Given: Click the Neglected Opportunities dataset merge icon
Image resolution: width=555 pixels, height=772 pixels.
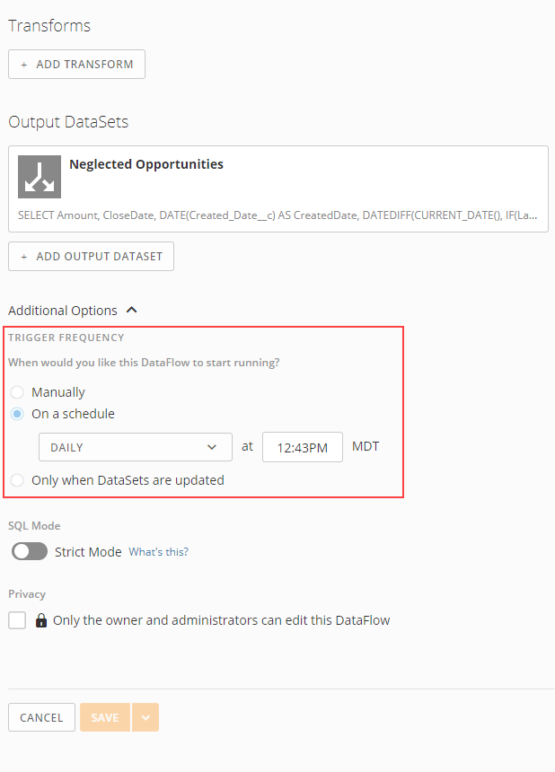Looking at the screenshot, I should (40, 177).
